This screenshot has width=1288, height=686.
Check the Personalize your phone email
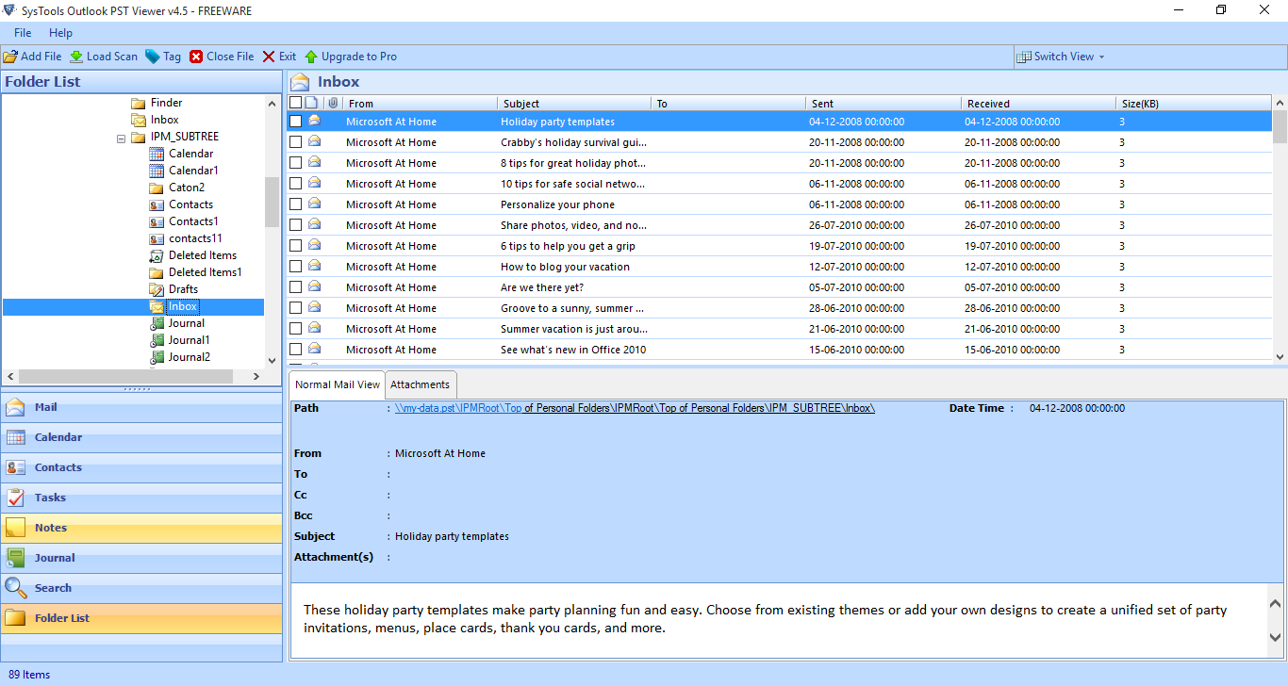pyautogui.click(x=295, y=204)
